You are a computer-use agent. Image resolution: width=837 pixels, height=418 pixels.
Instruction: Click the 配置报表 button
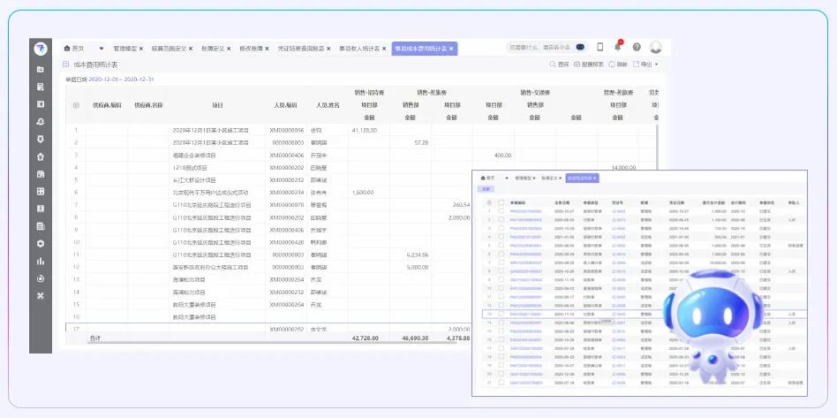click(589, 65)
